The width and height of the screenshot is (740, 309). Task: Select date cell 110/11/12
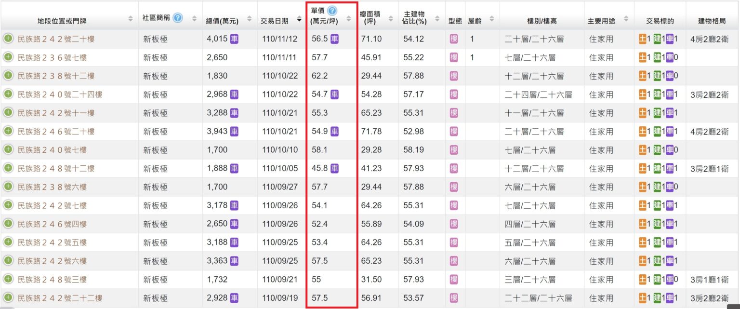(x=280, y=39)
